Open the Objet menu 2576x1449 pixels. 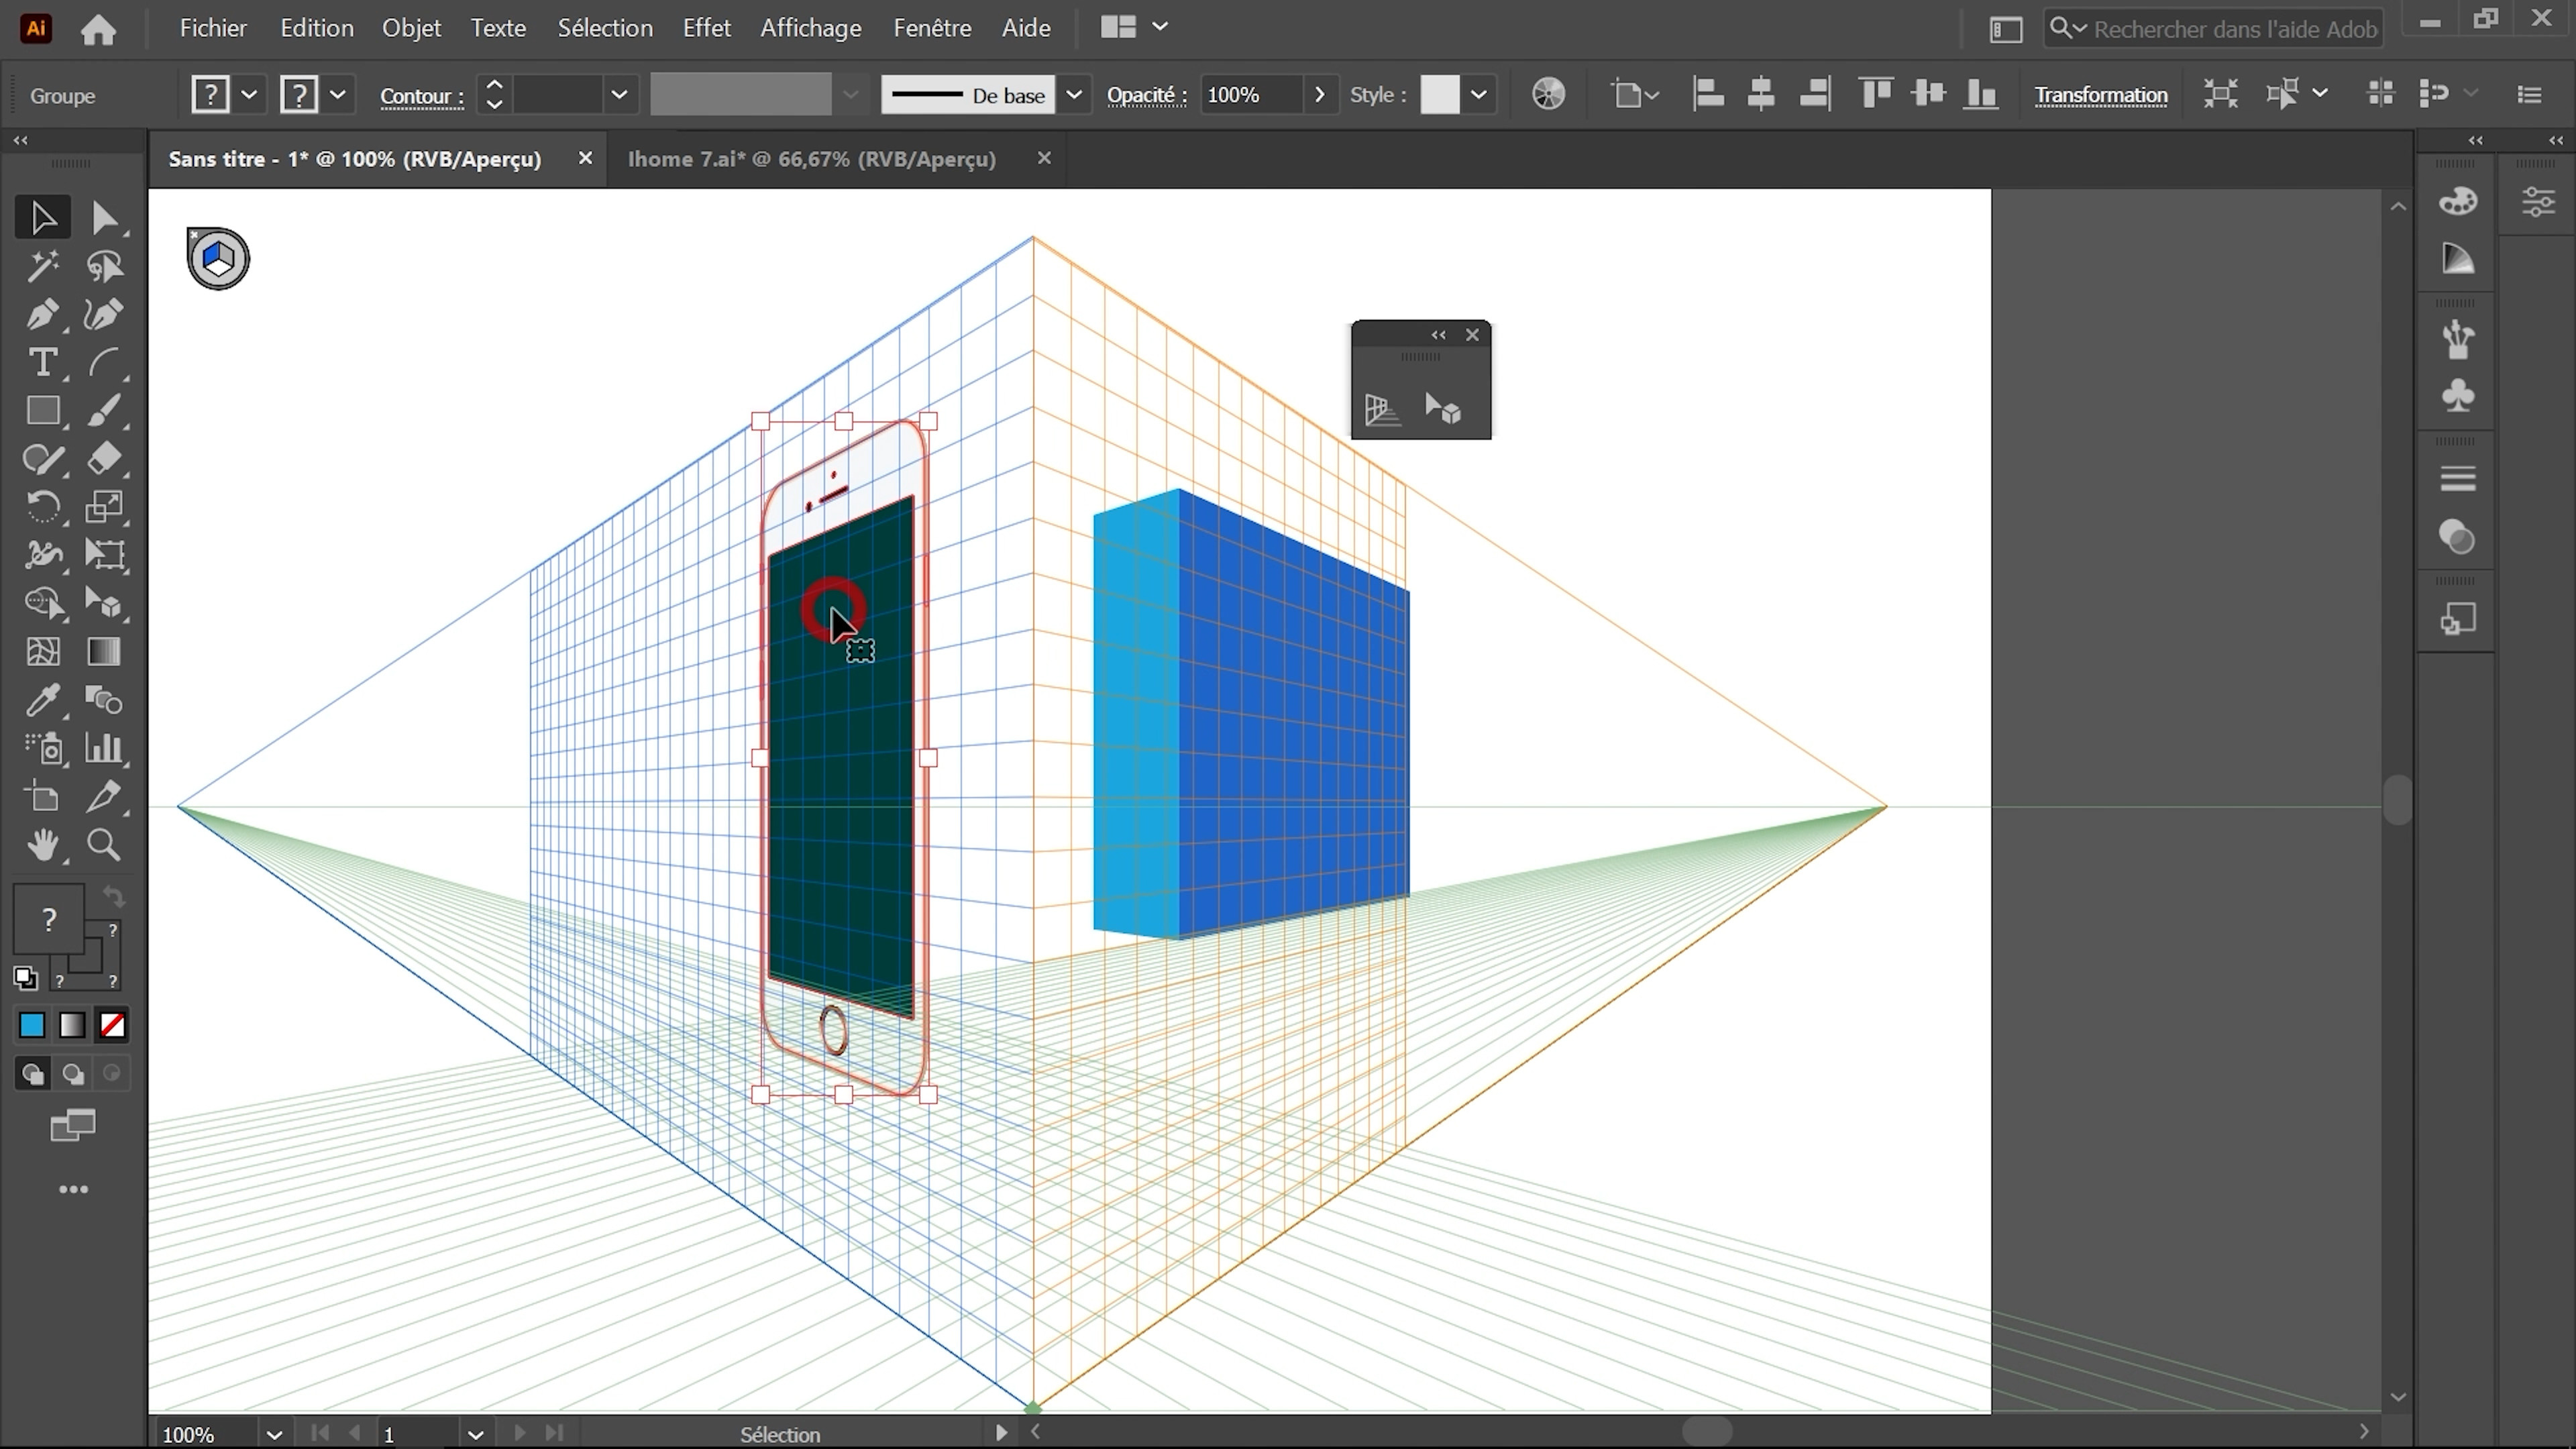pyautogui.click(x=411, y=28)
